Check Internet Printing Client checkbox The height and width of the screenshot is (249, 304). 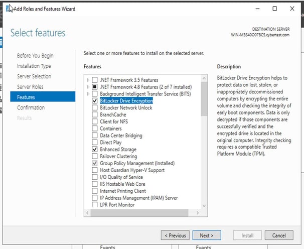(x=95, y=191)
